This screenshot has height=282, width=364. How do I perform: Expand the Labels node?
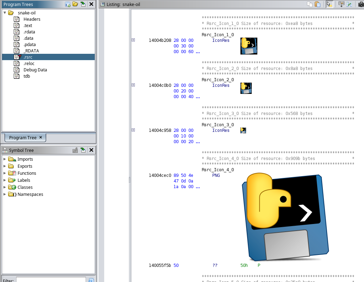(x=5, y=180)
